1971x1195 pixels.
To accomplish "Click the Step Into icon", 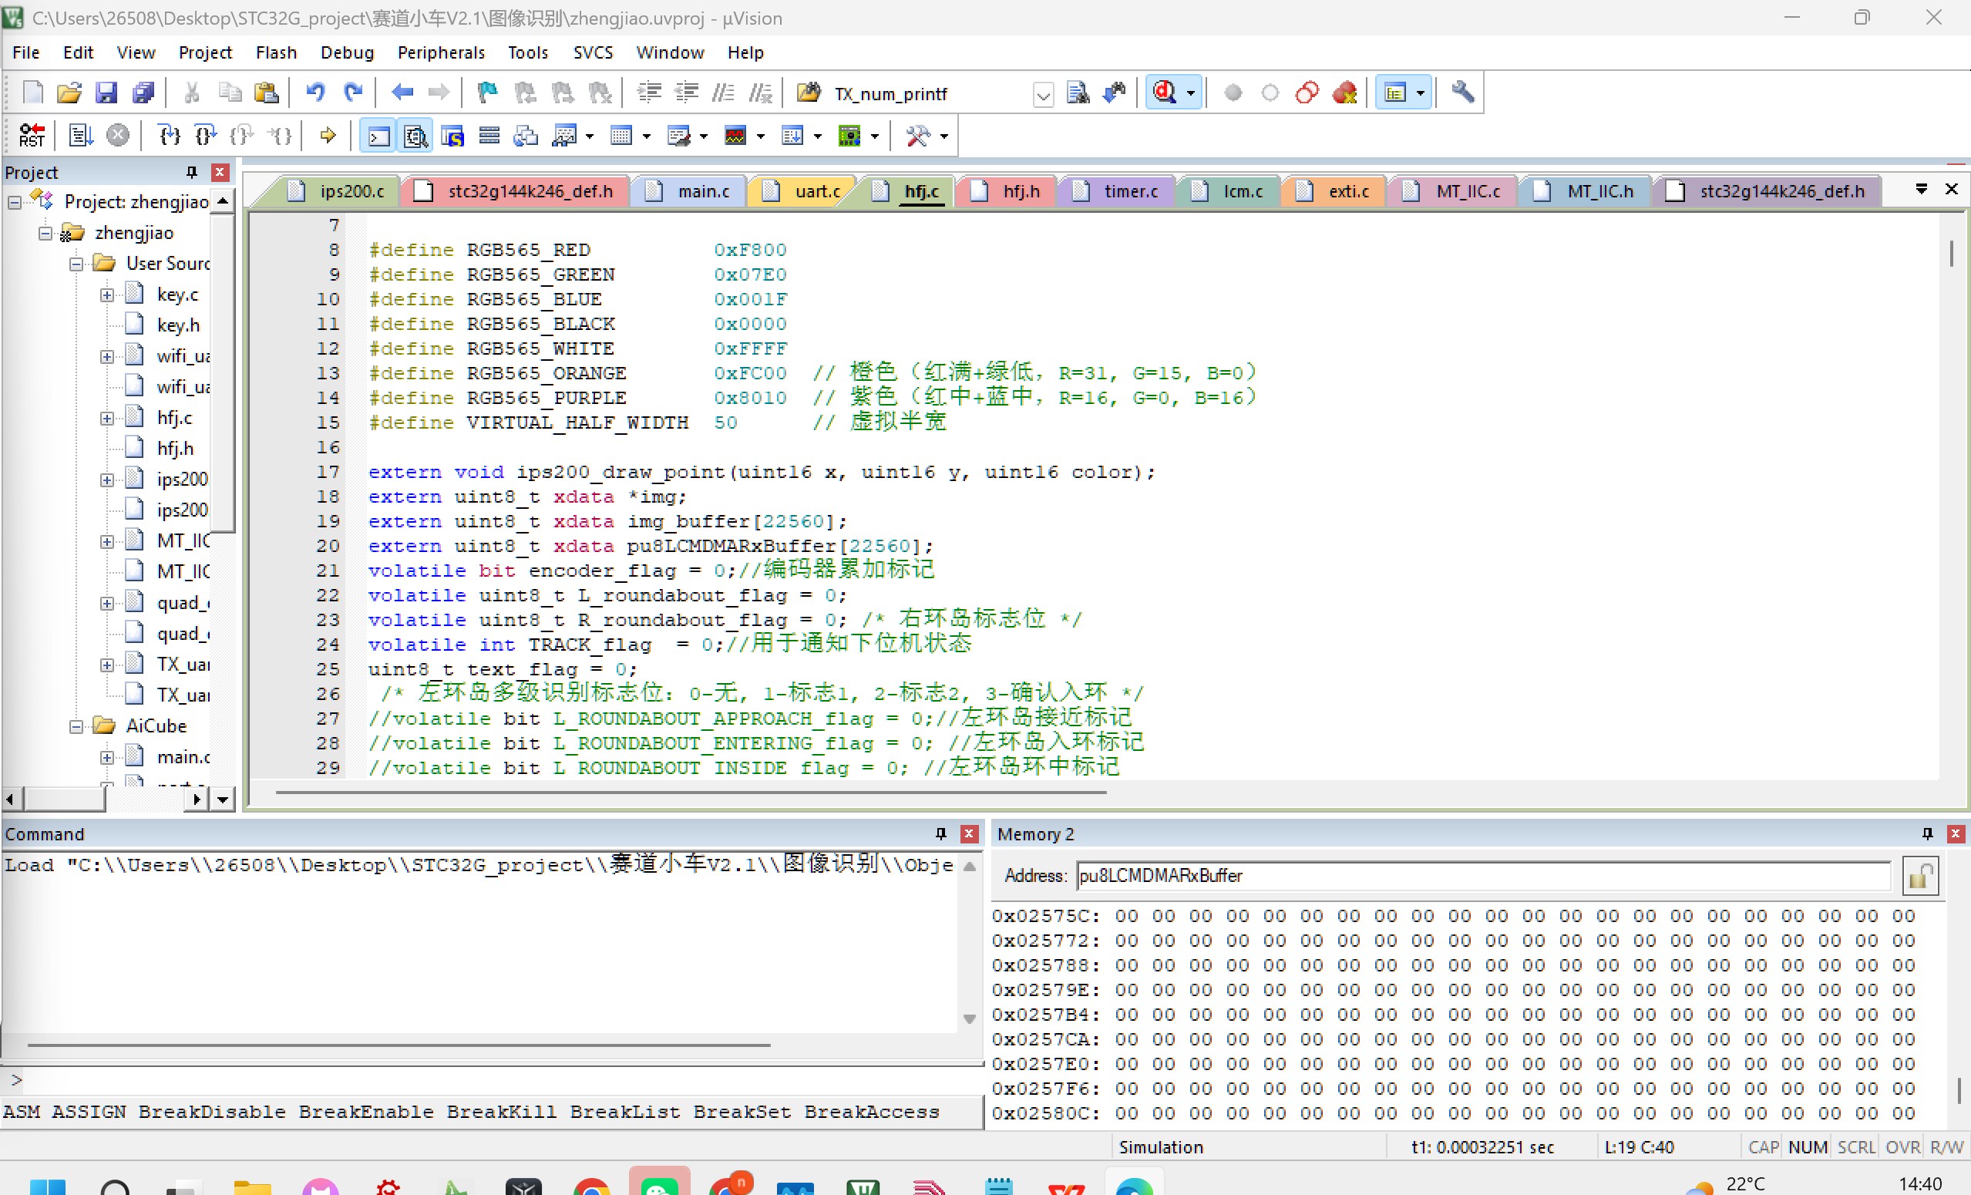I will 169,135.
